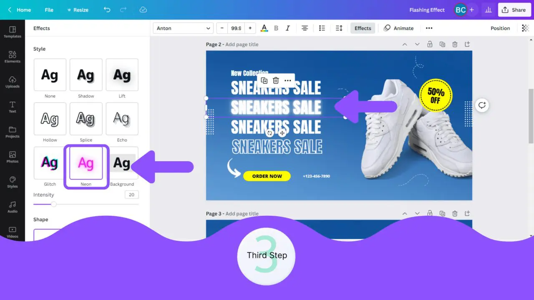Click the Share button
The width and height of the screenshot is (534, 300).
(x=514, y=10)
